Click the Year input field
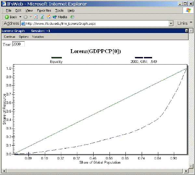The height and width of the screenshot is (175, 195). [x=19, y=44]
